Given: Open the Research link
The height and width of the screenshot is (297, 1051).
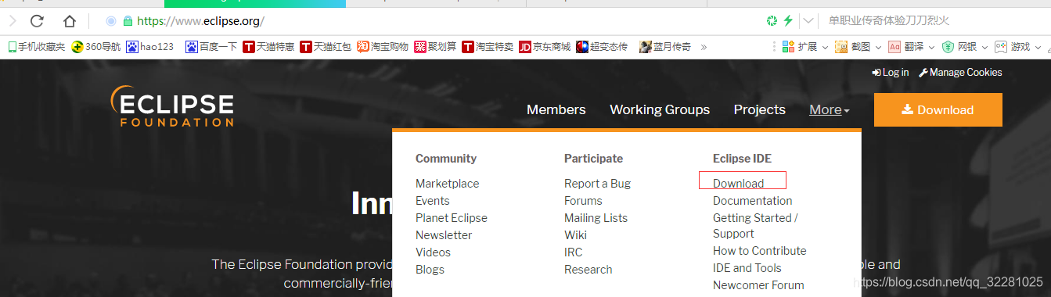Looking at the screenshot, I should click(588, 270).
